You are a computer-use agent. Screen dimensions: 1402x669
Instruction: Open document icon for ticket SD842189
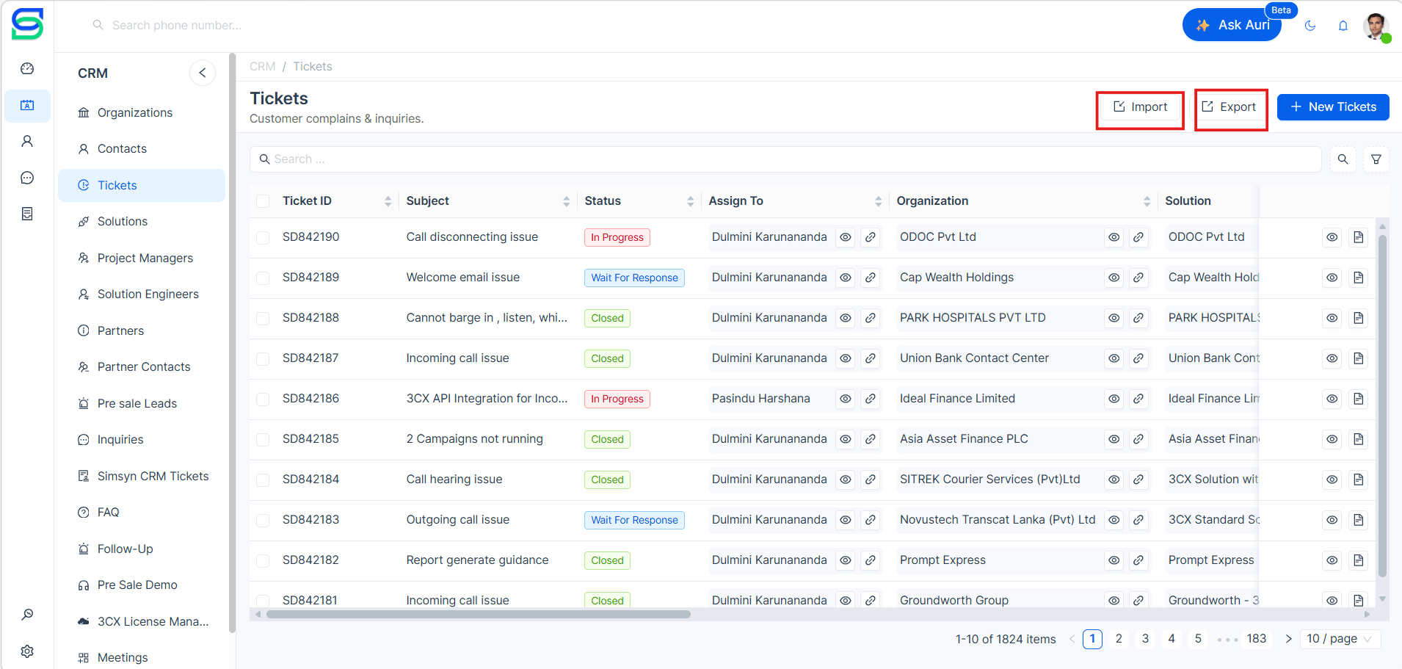click(1359, 278)
